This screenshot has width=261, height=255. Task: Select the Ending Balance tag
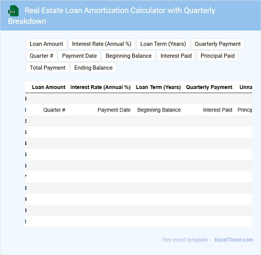93,68
